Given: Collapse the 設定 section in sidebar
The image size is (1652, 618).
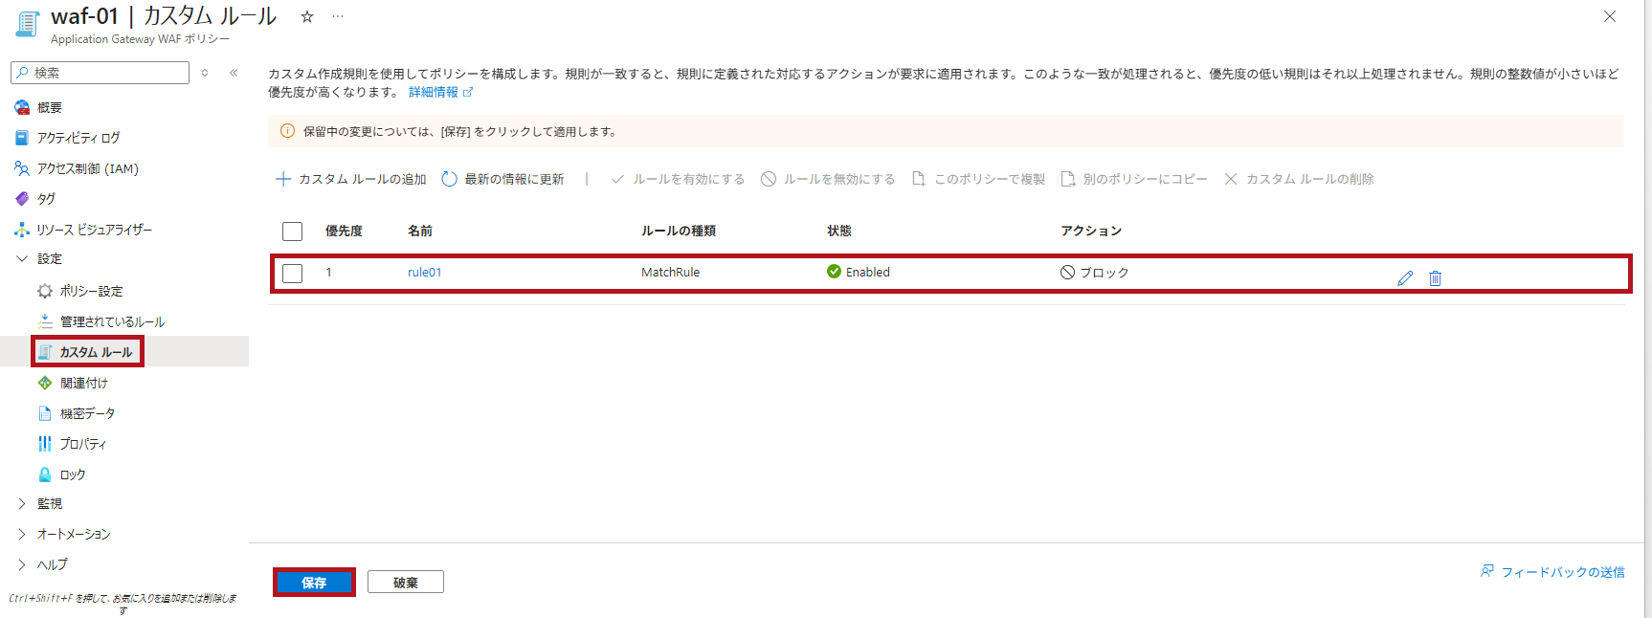Looking at the screenshot, I should click(x=22, y=259).
